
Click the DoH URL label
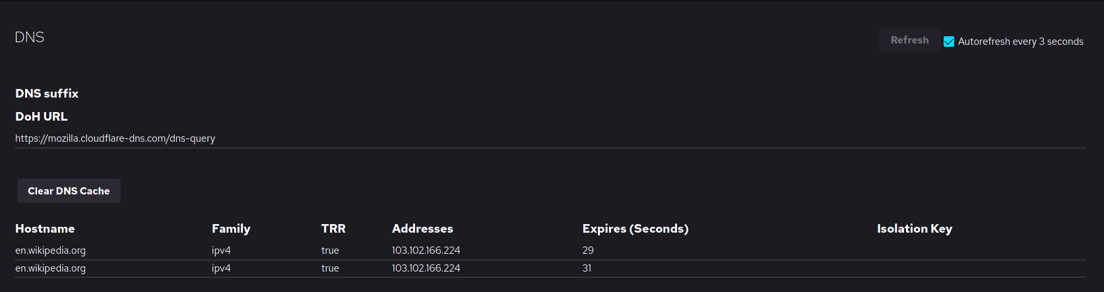[42, 117]
